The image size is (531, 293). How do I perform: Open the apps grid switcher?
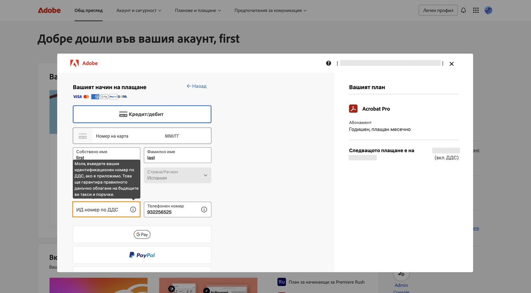[x=476, y=10]
